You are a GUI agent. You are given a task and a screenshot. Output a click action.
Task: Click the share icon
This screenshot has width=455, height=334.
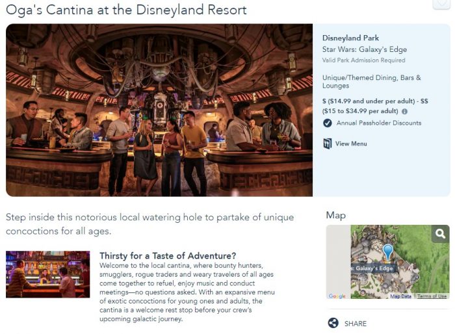pyautogui.click(x=333, y=323)
